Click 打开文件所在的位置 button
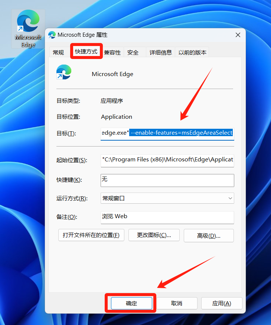Viewport: 271px width, 325px height. (x=91, y=235)
